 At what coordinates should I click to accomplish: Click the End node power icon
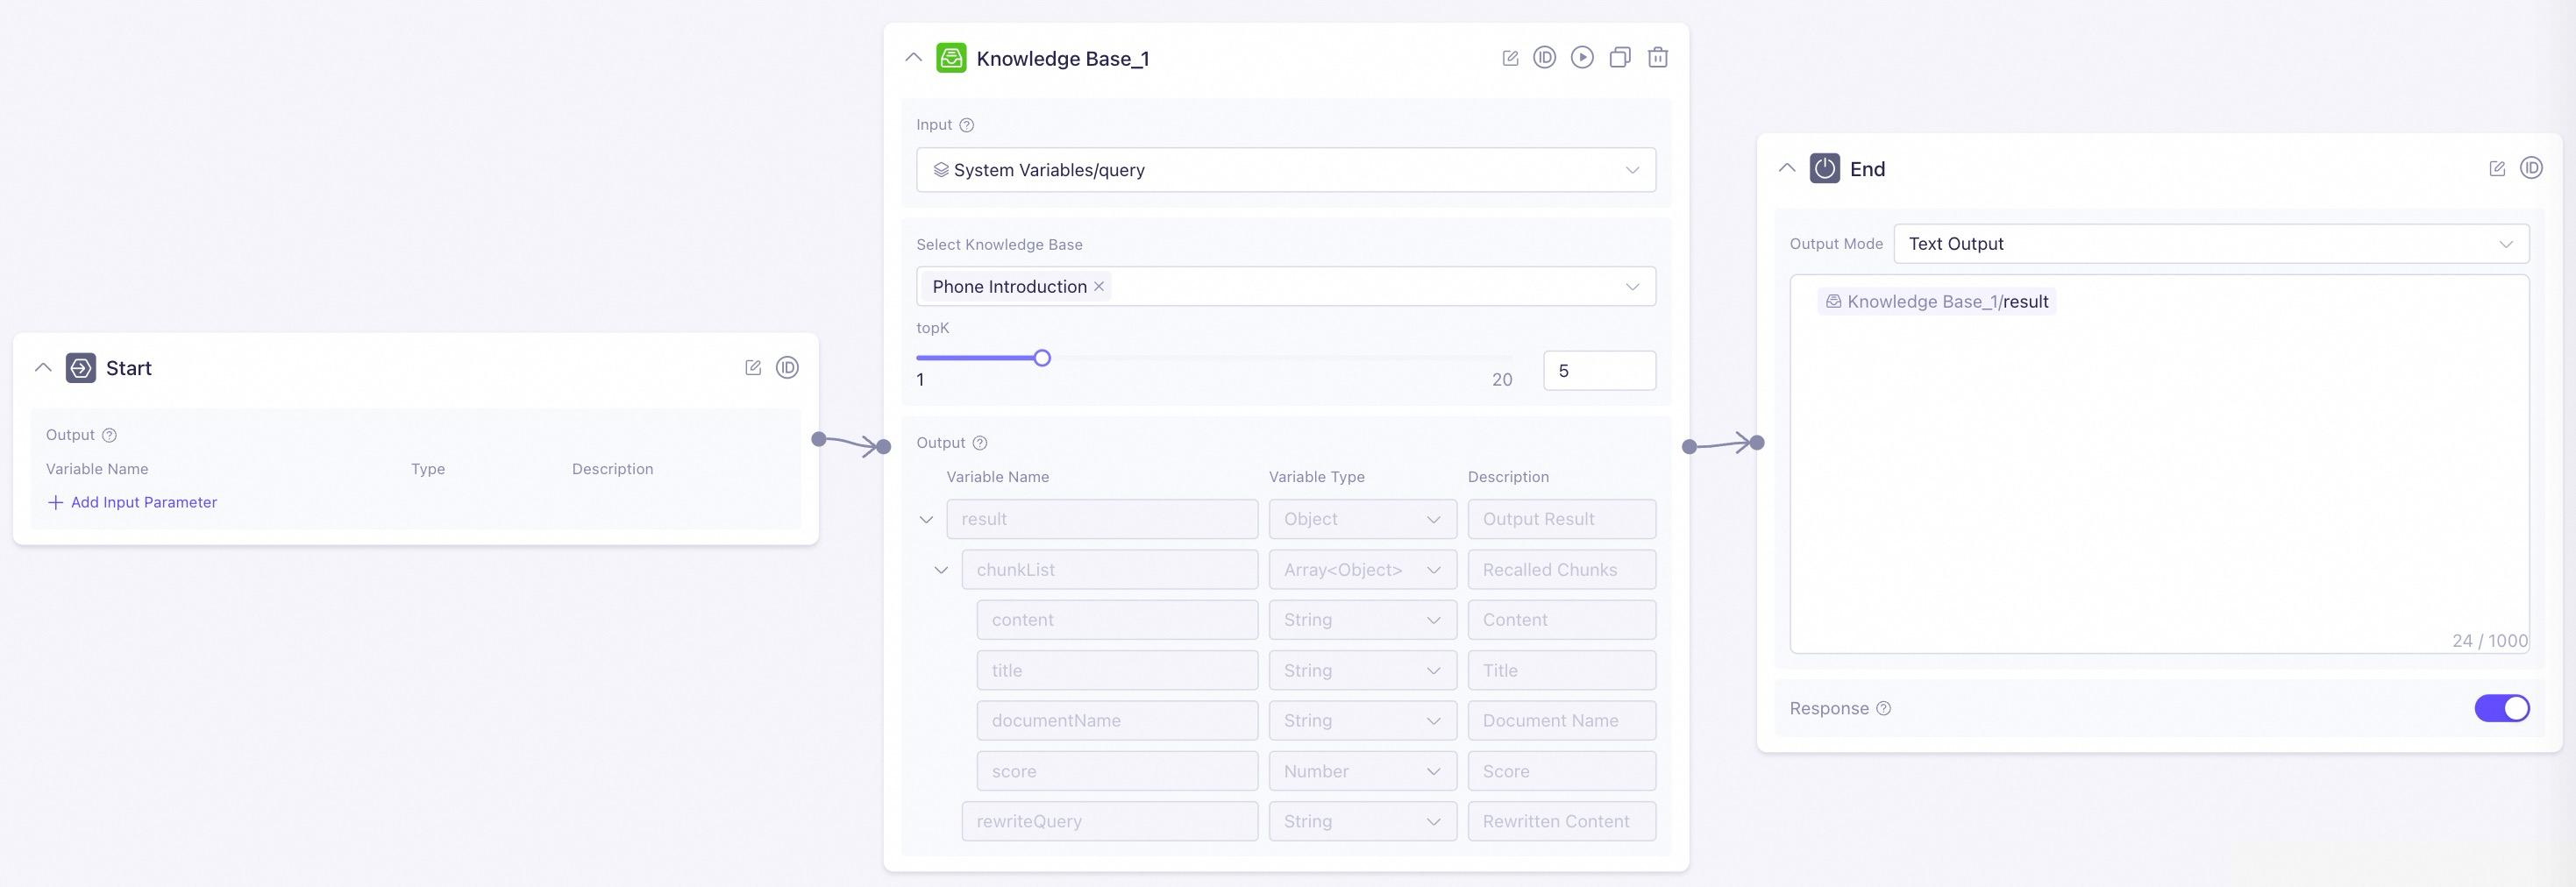[1825, 168]
